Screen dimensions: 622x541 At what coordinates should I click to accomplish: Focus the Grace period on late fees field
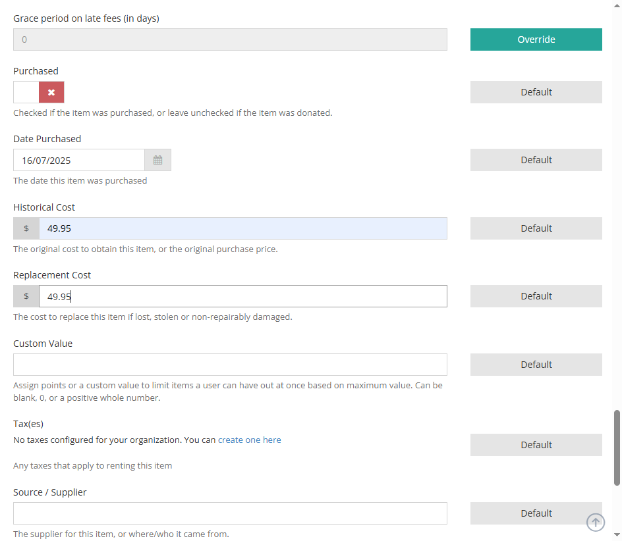(230, 39)
